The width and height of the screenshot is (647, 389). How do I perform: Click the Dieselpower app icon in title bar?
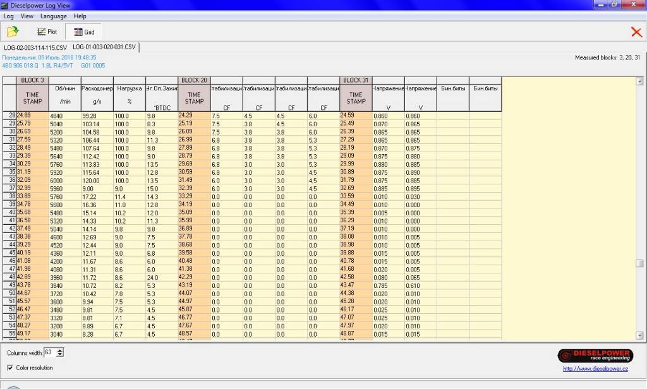click(5, 5)
